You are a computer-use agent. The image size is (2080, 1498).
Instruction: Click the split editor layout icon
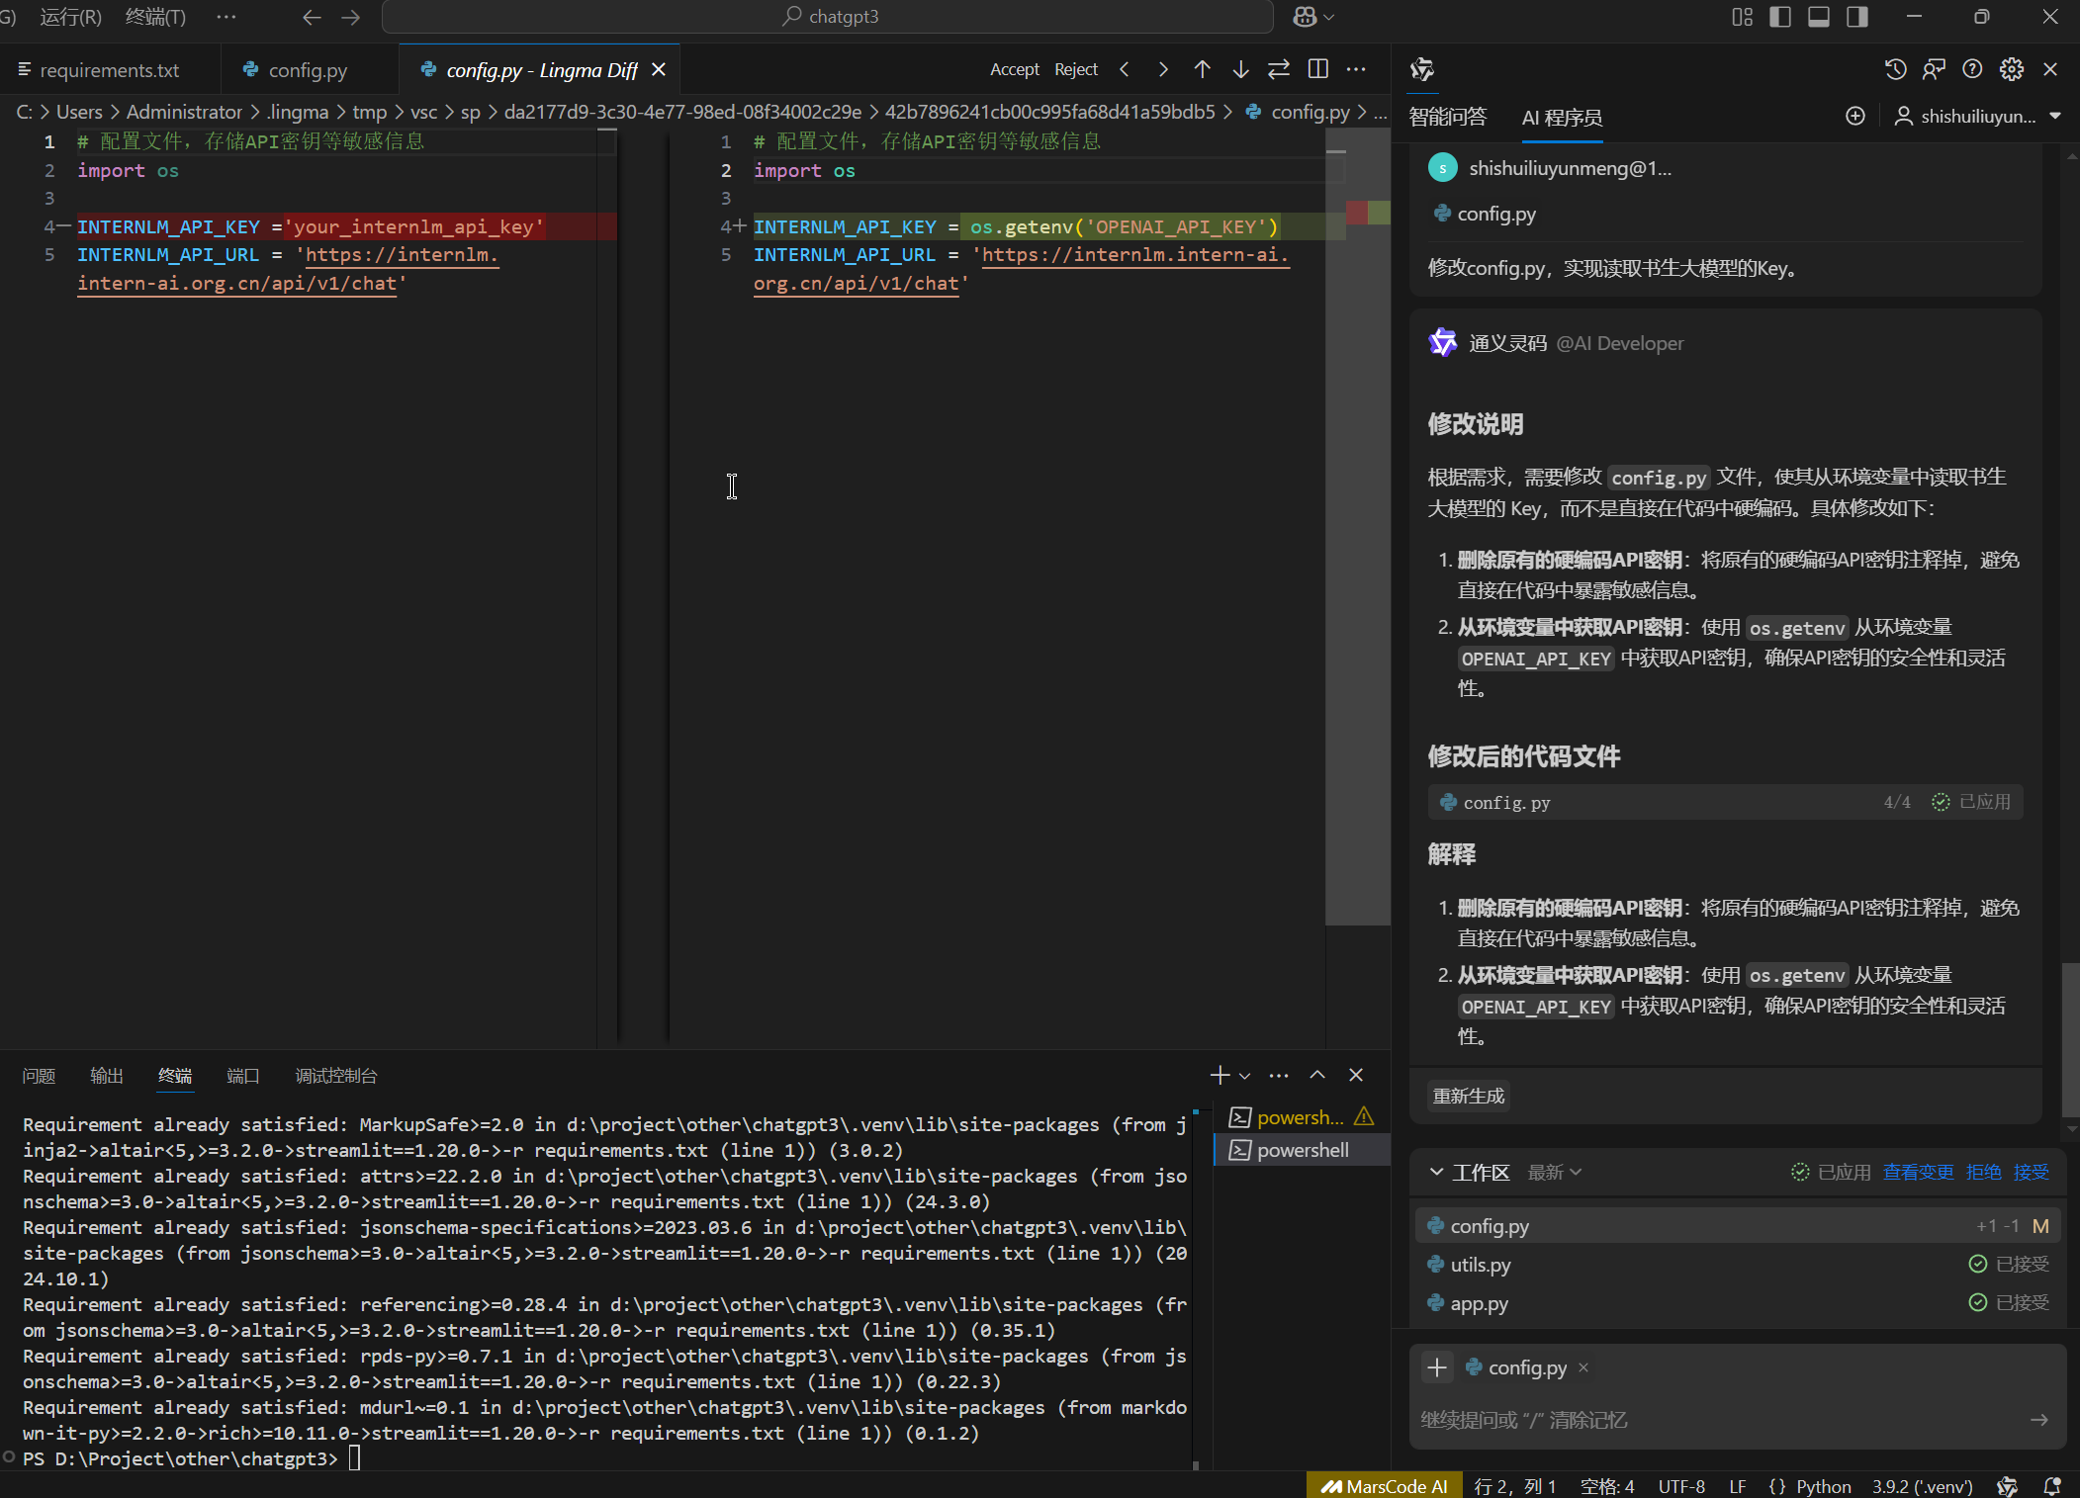point(1318,69)
